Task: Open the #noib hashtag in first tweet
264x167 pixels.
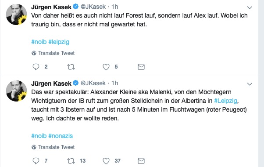Action: pyautogui.click(x=39, y=42)
